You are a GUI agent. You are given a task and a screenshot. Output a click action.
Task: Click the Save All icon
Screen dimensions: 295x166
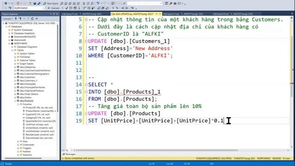39,3
